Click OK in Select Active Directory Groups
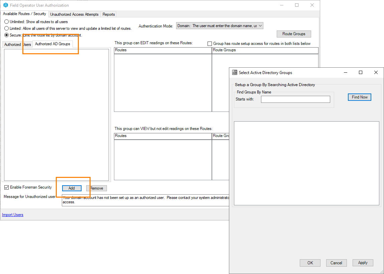The height and width of the screenshot is (274, 384). pos(310,263)
